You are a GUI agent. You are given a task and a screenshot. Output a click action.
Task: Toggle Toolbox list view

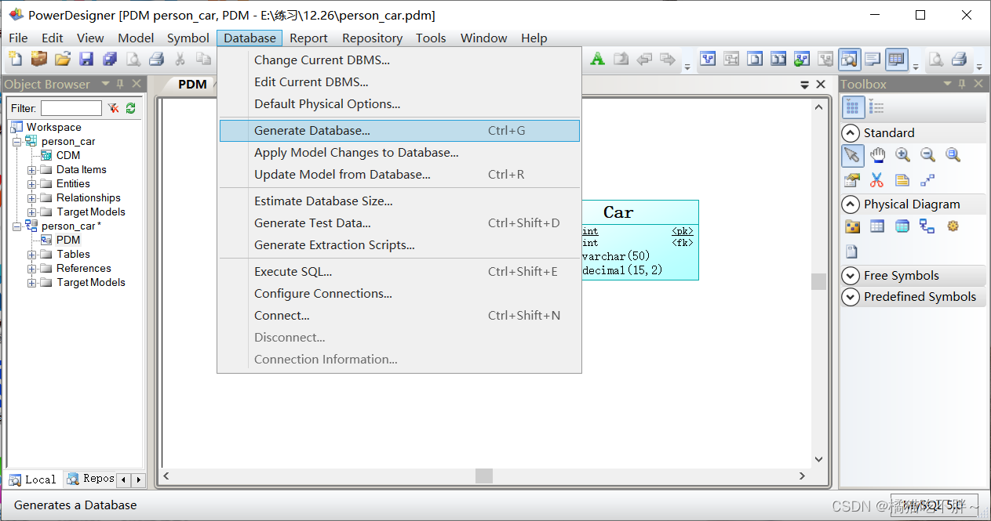(876, 107)
